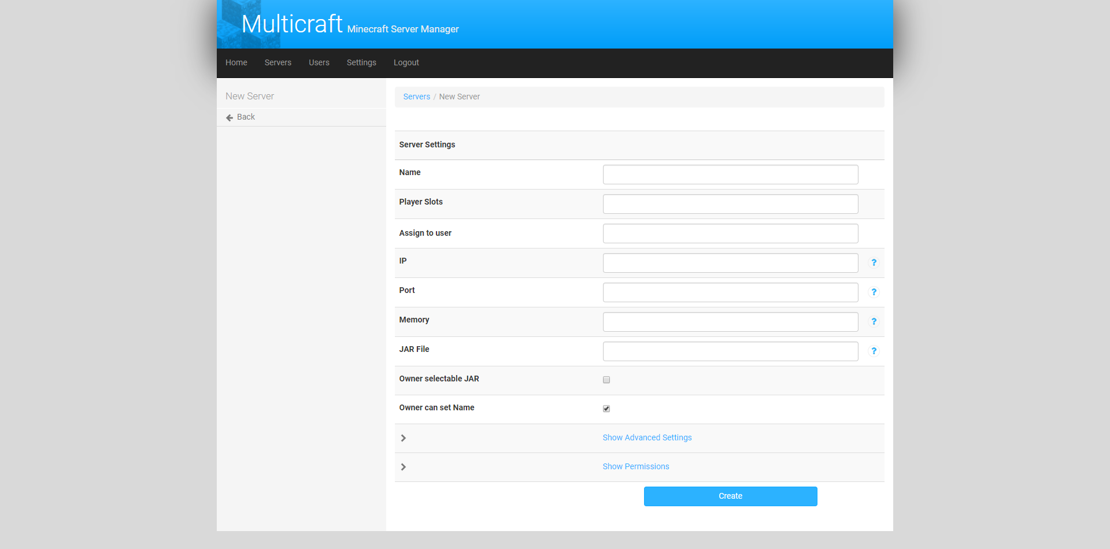Screen dimensions: 1110x549
Task: Click Show Permissions link
Action: [635, 466]
